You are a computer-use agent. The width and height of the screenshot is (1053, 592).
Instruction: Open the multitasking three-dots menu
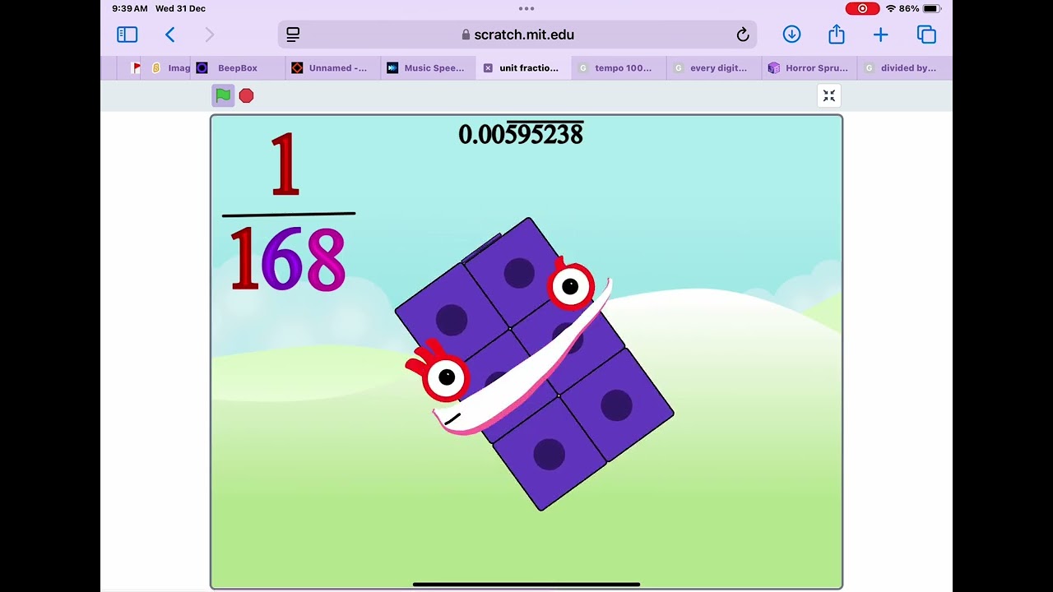pyautogui.click(x=526, y=8)
